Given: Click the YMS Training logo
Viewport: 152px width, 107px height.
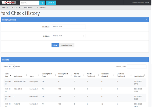Looking at the screenshot, I should tap(9, 2).
